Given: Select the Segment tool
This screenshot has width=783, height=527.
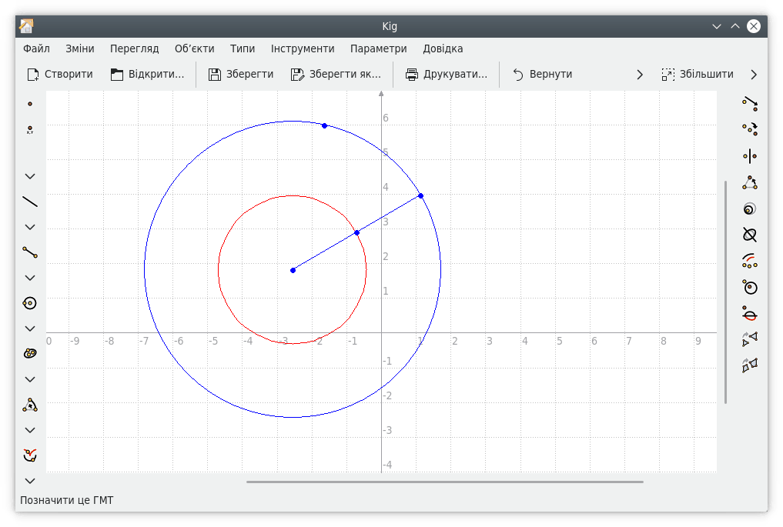Looking at the screenshot, I should pyautogui.click(x=30, y=252).
